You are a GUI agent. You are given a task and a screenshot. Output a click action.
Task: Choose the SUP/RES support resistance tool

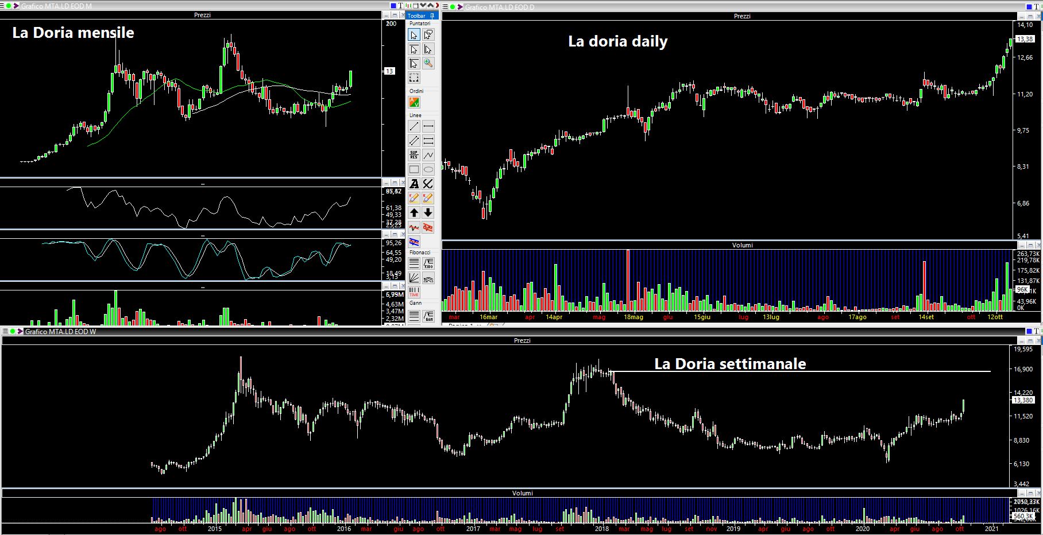click(414, 155)
